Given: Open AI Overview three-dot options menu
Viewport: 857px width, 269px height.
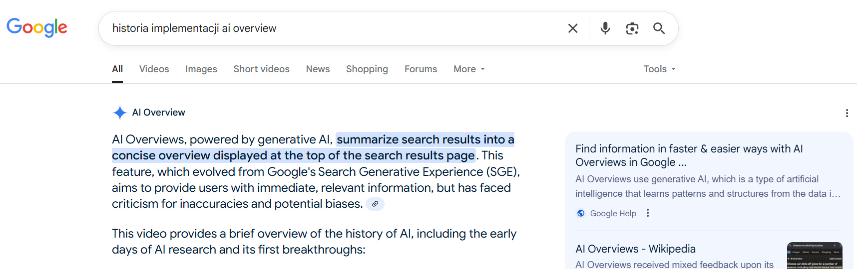Looking at the screenshot, I should point(847,113).
